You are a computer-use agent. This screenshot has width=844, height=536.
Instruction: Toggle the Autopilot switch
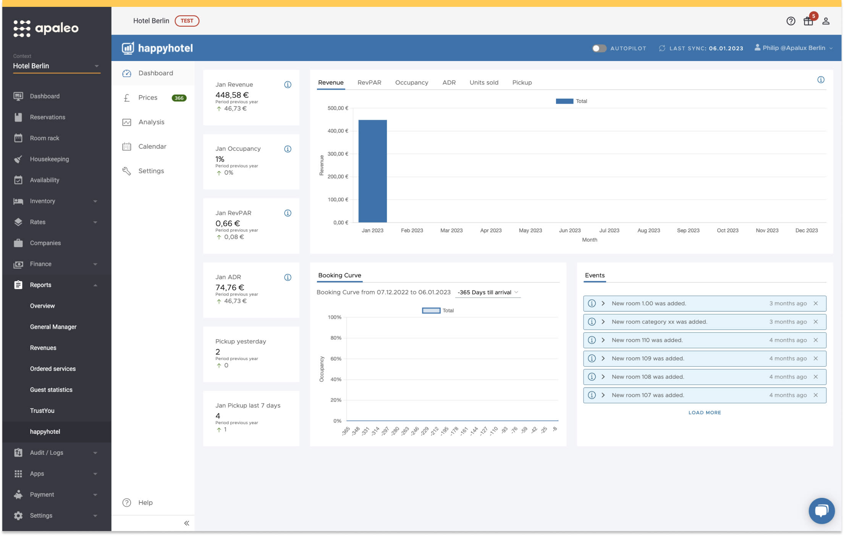coord(598,48)
